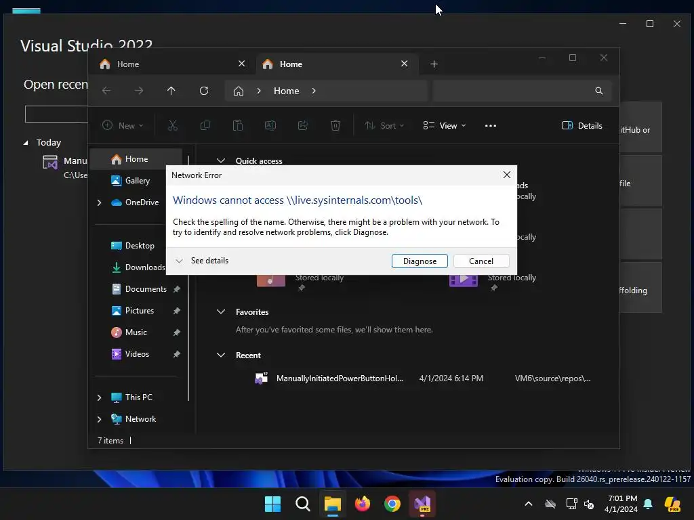Screen dimensions: 694x520
Task: Expand See details in the Network Error dialog
Action: (x=202, y=261)
